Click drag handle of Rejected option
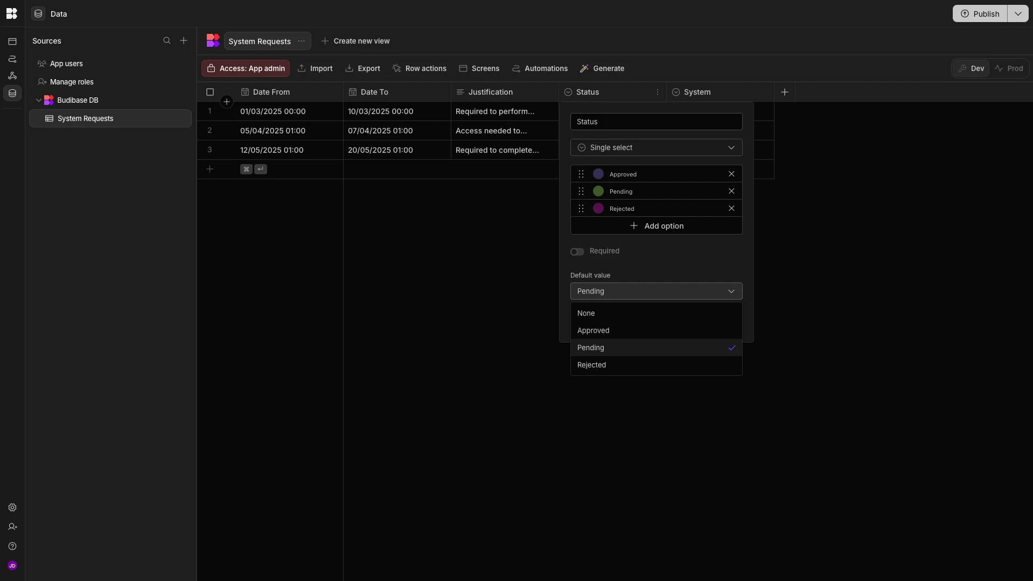1033x581 pixels. 581,208
